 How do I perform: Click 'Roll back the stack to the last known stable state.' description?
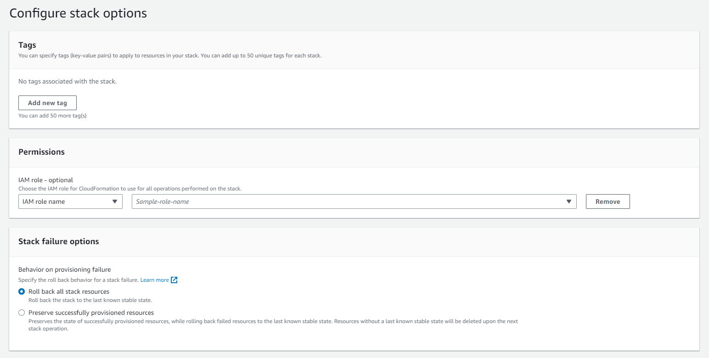point(90,300)
